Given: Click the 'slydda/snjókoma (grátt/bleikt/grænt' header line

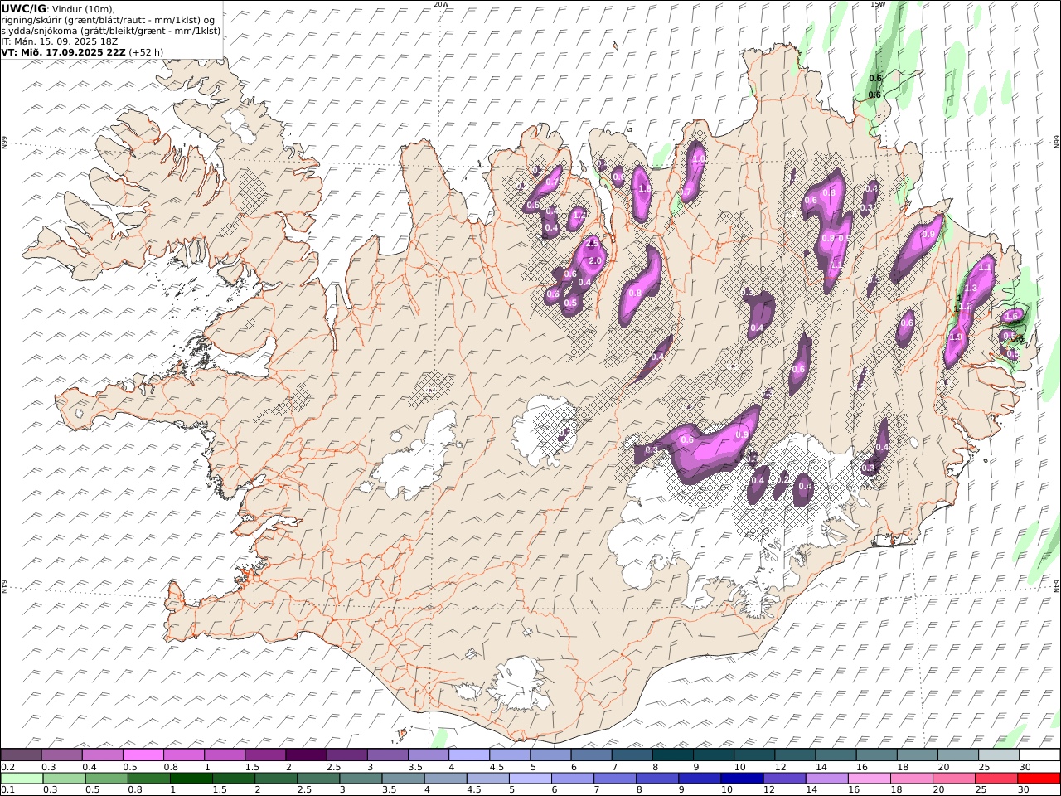Looking at the screenshot, I should point(111,31).
